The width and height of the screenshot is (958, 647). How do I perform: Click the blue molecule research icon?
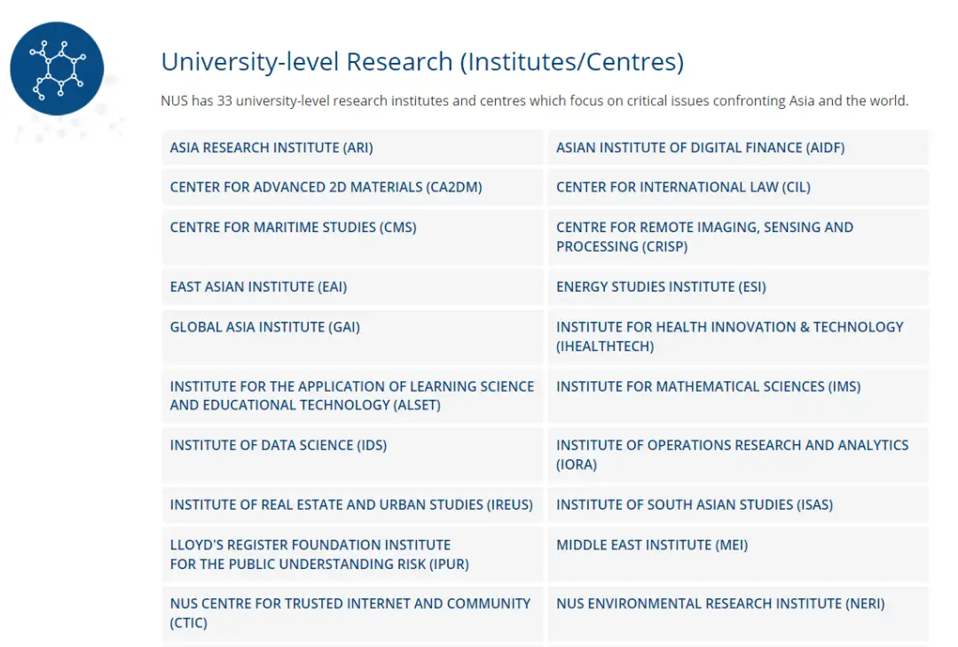tap(57, 69)
